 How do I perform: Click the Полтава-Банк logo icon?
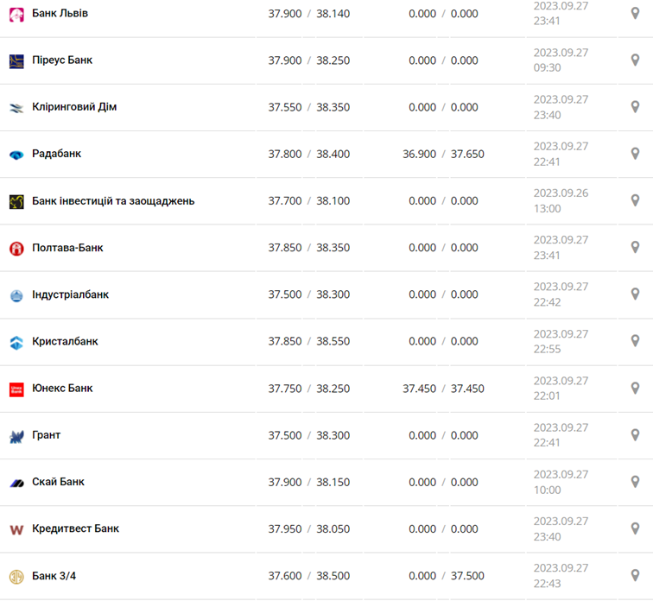point(16,249)
